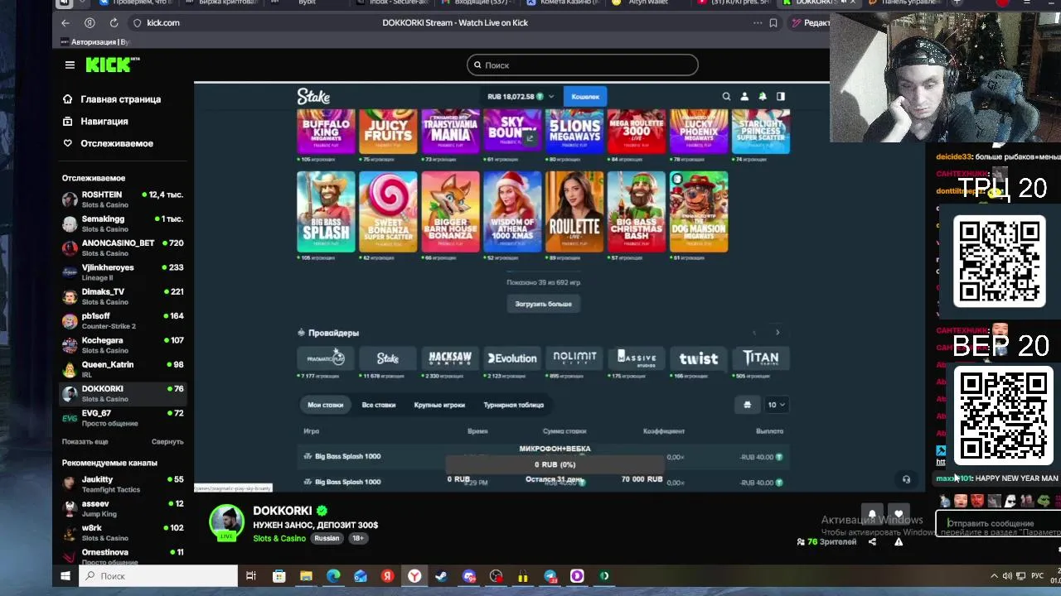This screenshot has height=596, width=1061.
Task: Click the ghost mode icon beside 10
Action: [x=747, y=405]
